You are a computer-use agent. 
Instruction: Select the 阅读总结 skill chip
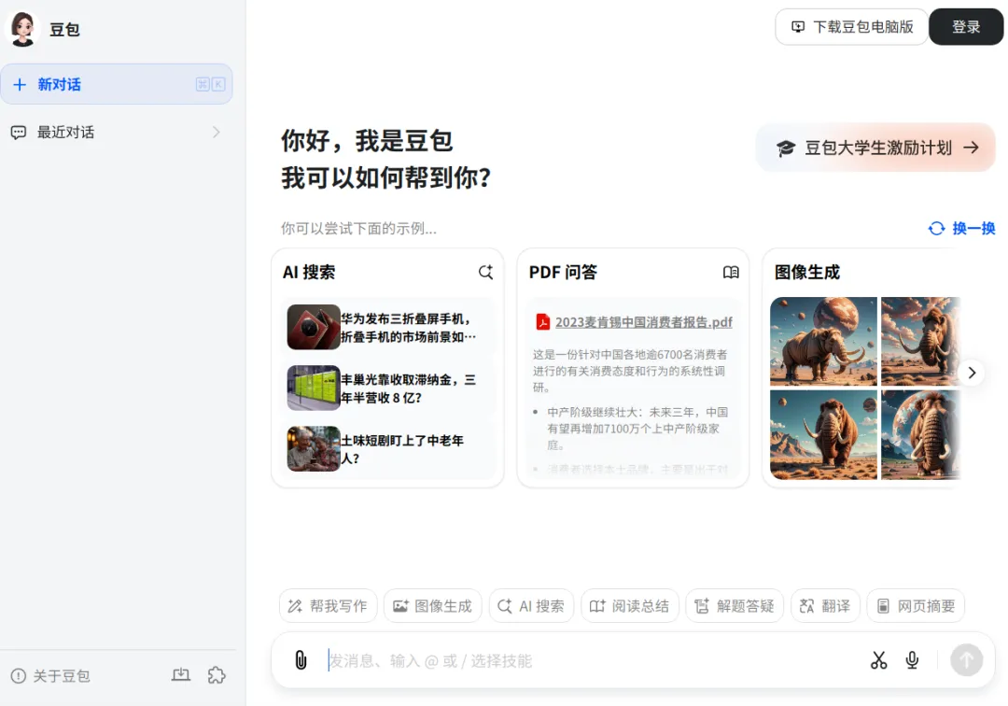[x=629, y=606]
